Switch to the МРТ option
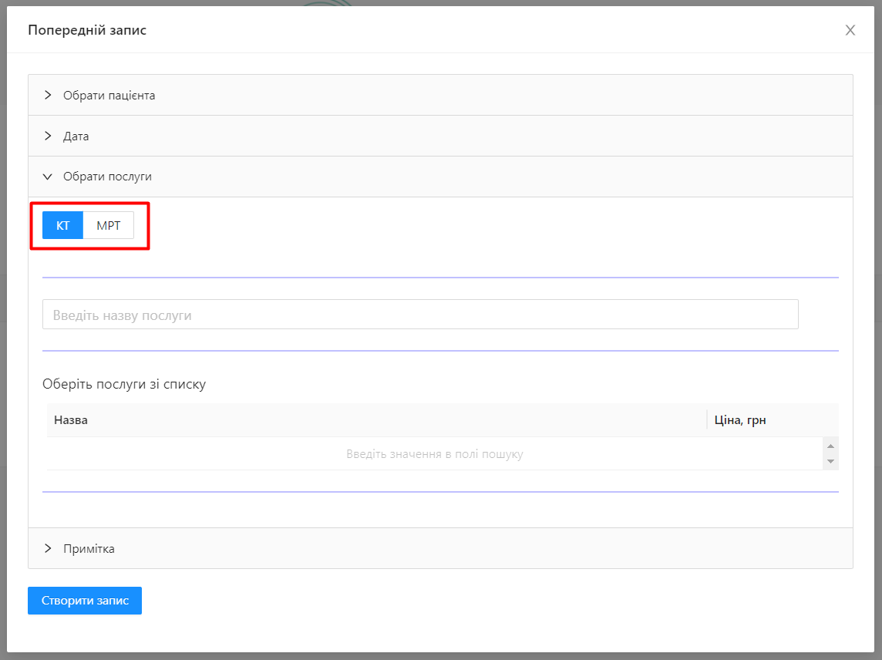 point(108,226)
